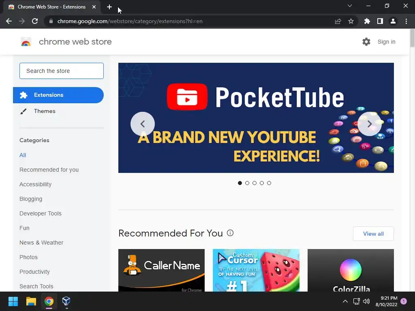
Task: Choose the Developer Tools category
Action: [41, 213]
